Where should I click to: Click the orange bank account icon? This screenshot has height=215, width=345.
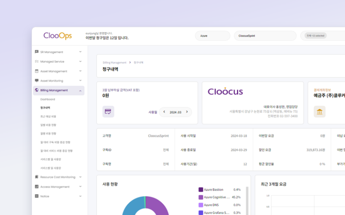click(319, 112)
